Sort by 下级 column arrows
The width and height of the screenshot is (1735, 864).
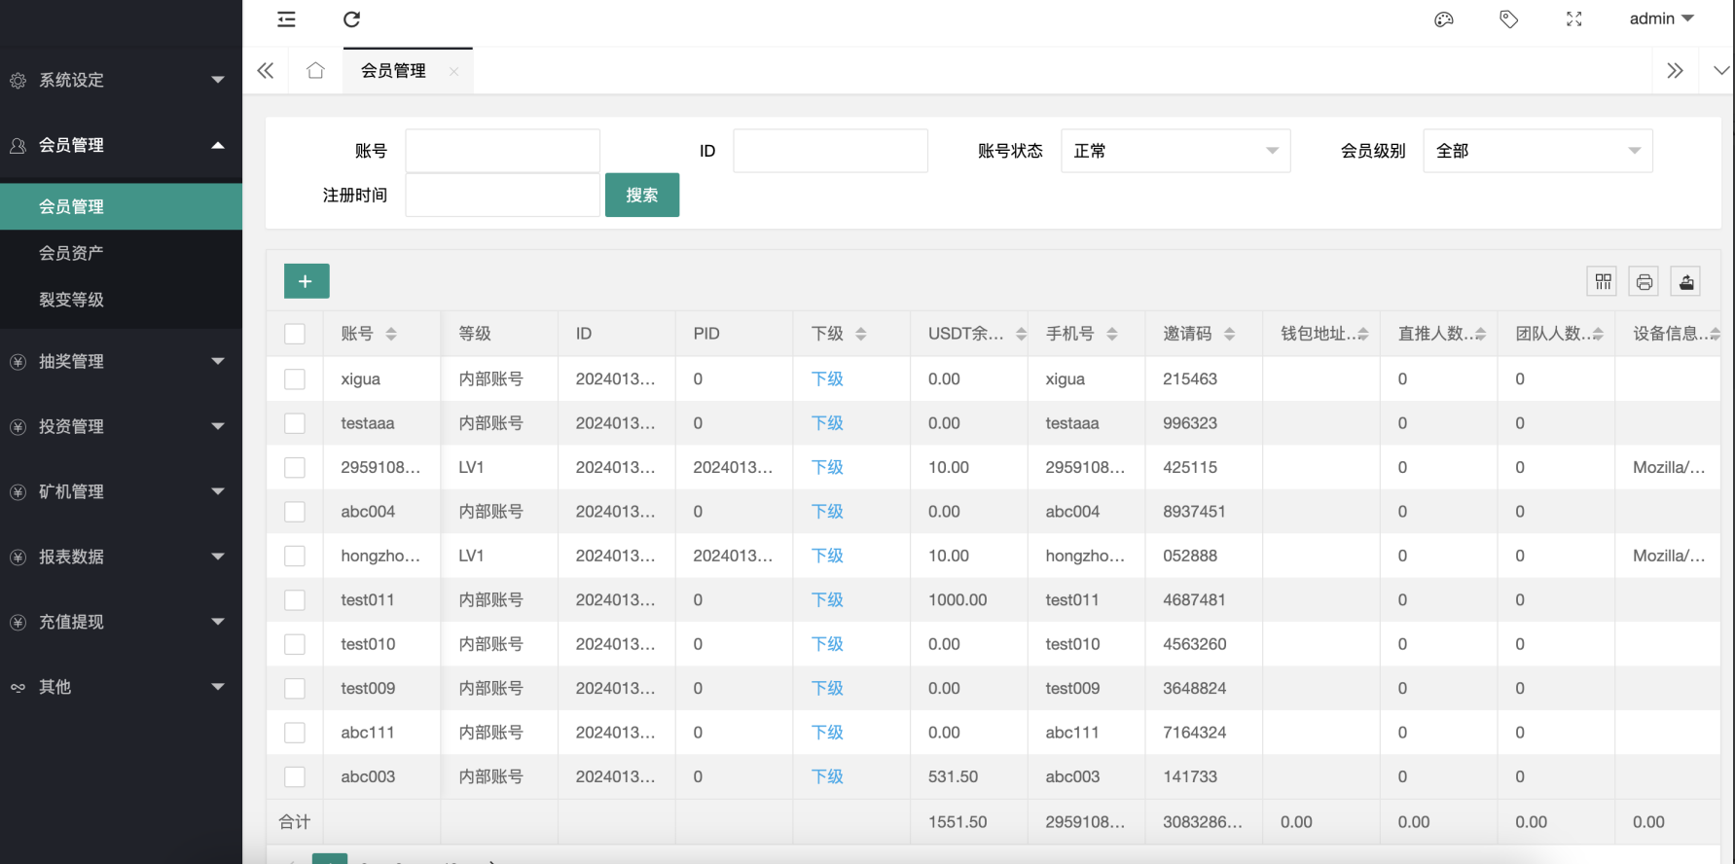861,334
